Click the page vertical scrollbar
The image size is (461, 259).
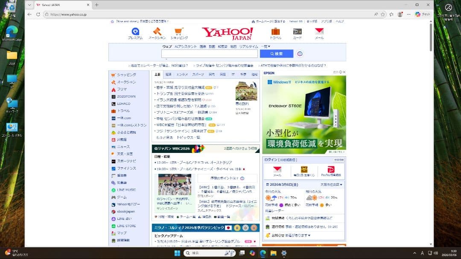[431, 38]
